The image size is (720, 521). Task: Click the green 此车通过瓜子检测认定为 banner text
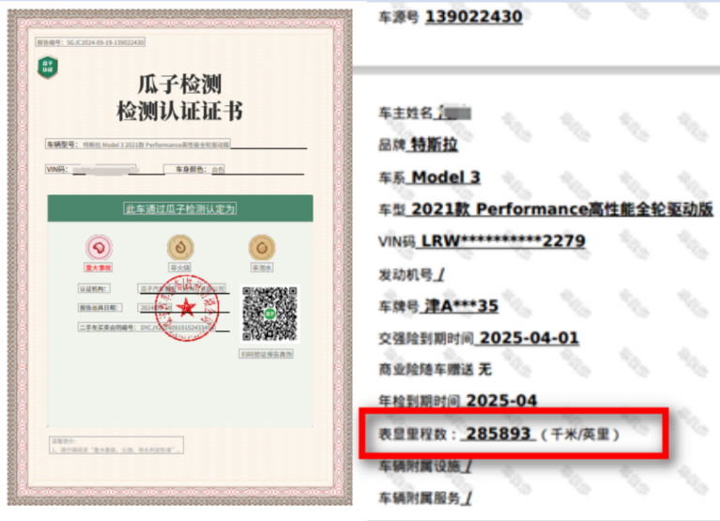click(180, 208)
